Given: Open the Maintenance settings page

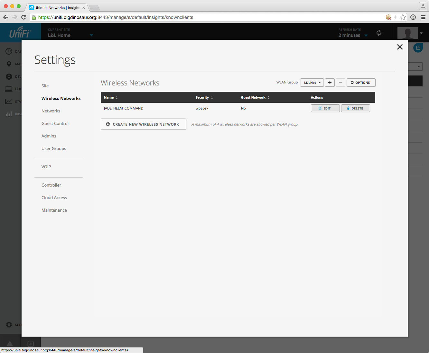Looking at the screenshot, I should 54,210.
